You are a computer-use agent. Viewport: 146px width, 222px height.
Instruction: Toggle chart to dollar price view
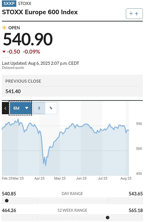coord(39,108)
